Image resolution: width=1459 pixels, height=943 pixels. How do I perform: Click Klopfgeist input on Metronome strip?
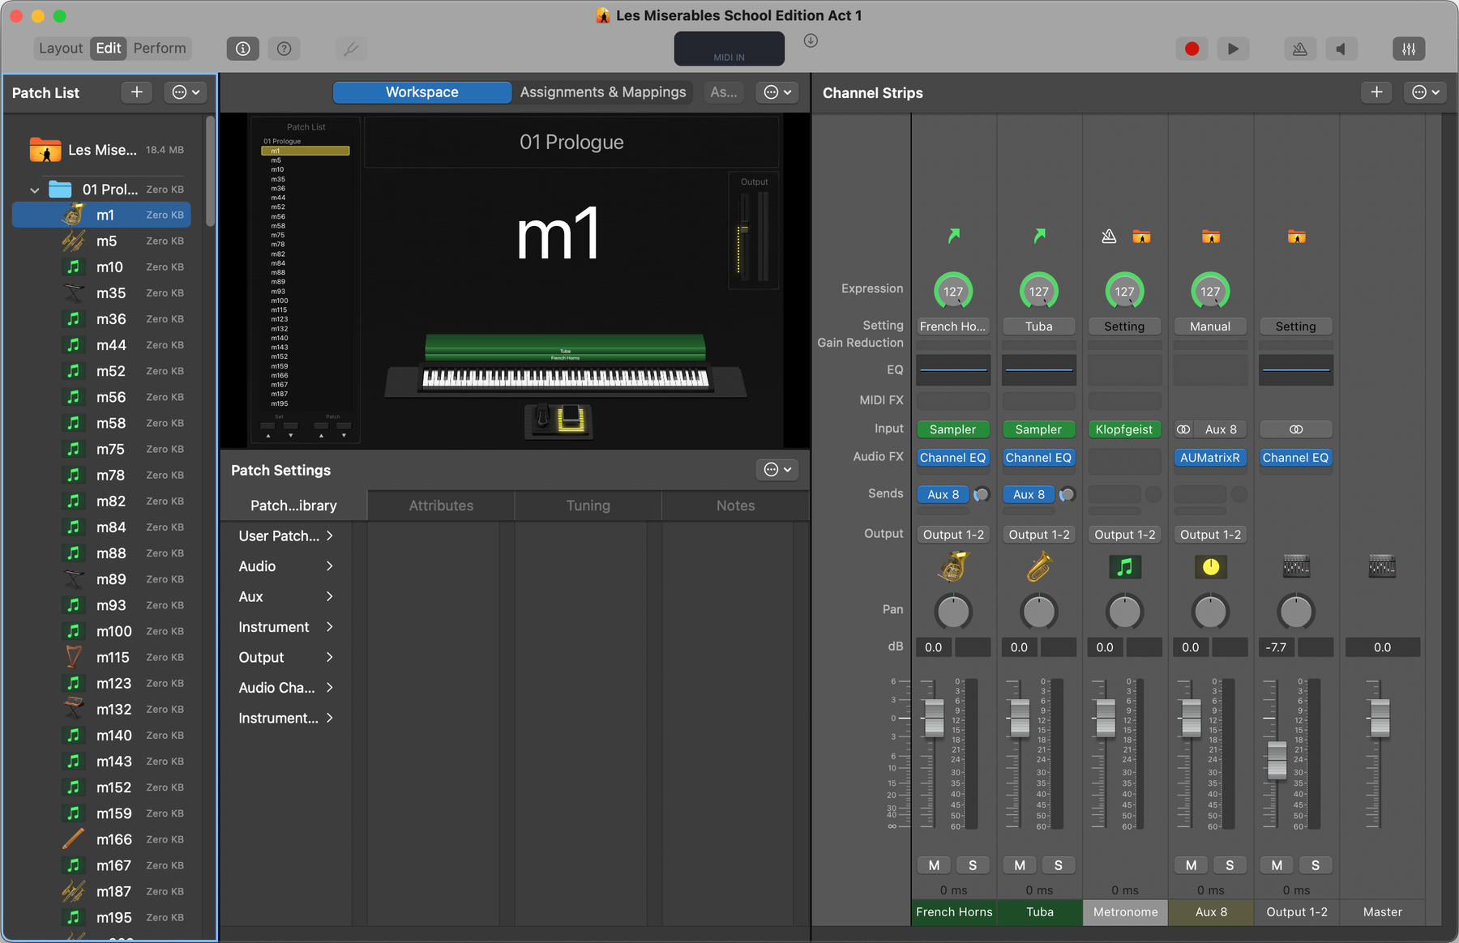pos(1123,429)
